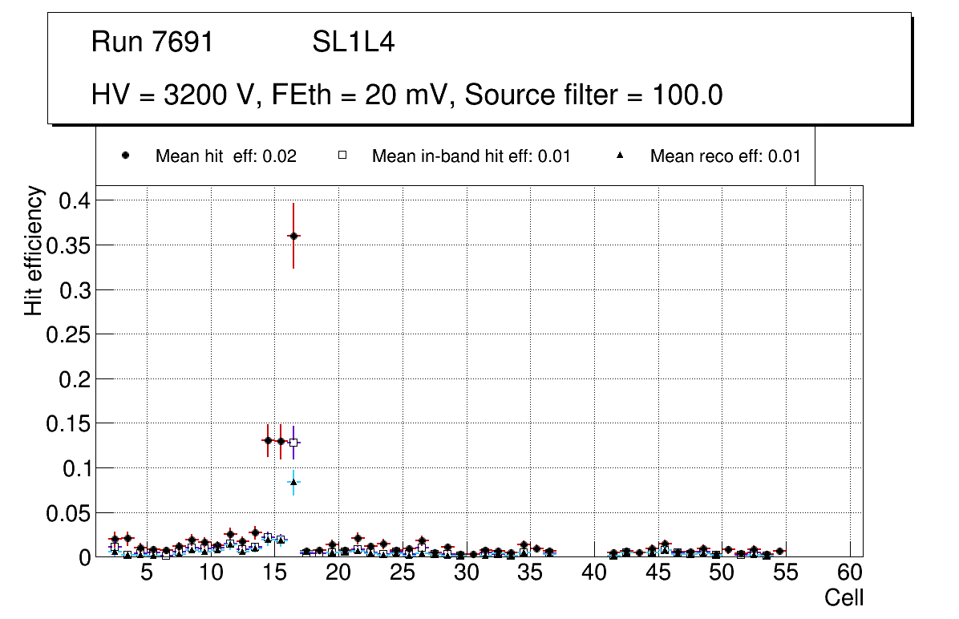Select the 'Mean in-band hit eff: 0.01' legend text
959x619 pixels.
coord(471,156)
